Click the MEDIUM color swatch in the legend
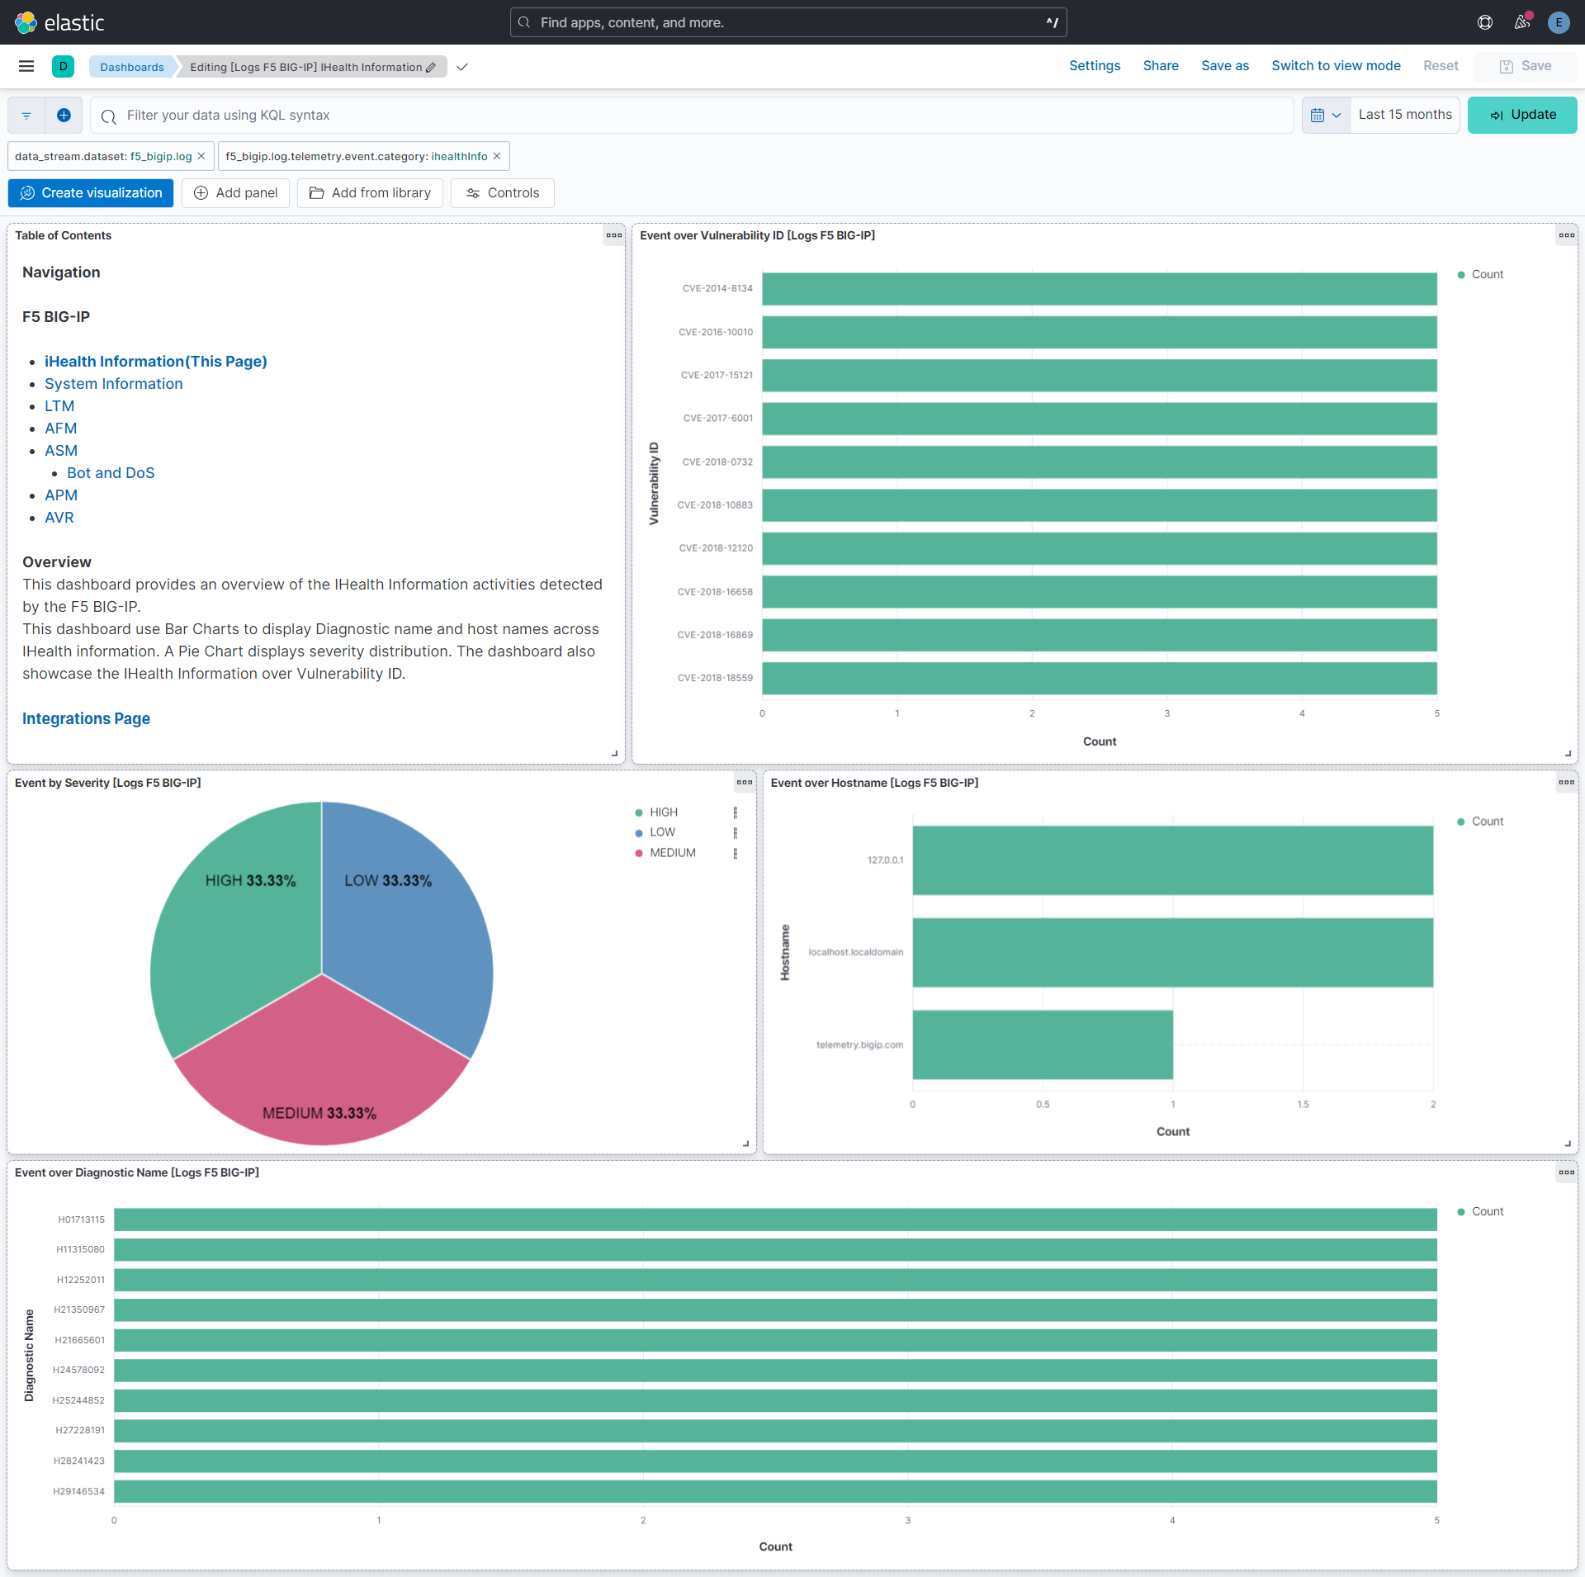The image size is (1585, 1577). point(639,853)
